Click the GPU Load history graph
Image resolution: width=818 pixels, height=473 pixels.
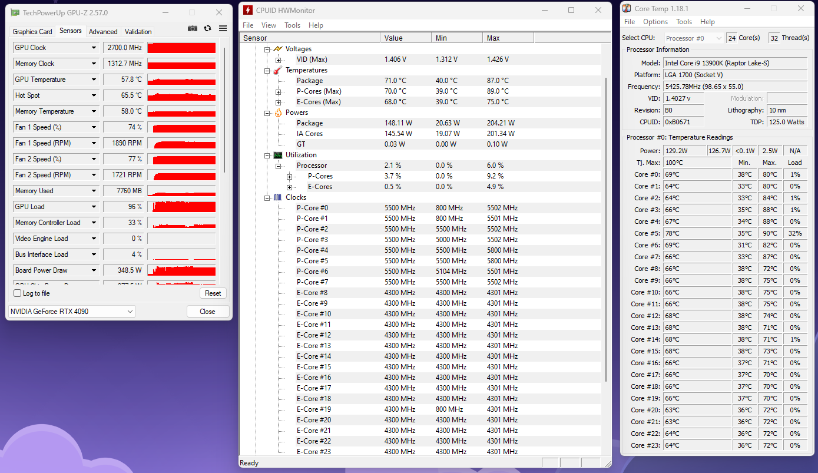181,207
